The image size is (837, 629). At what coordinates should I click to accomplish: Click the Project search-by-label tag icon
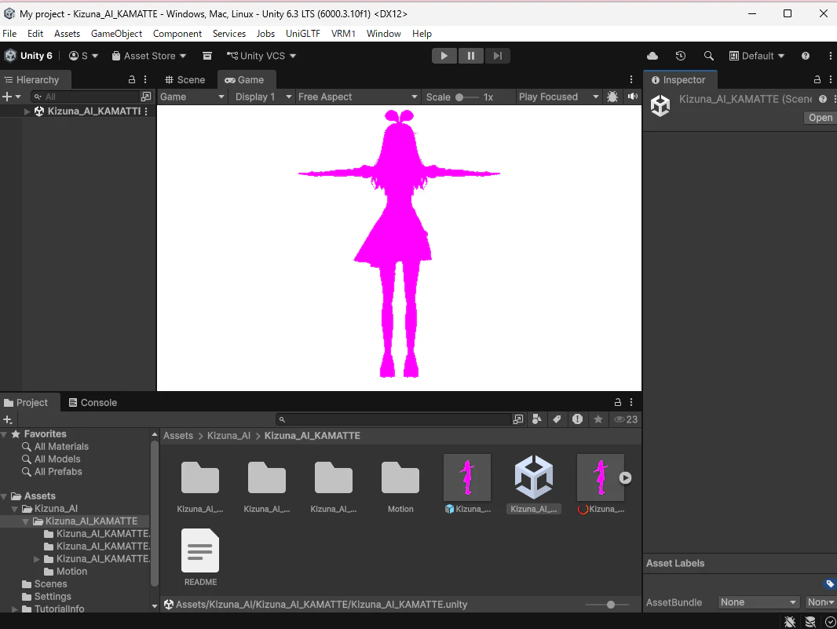click(x=557, y=419)
